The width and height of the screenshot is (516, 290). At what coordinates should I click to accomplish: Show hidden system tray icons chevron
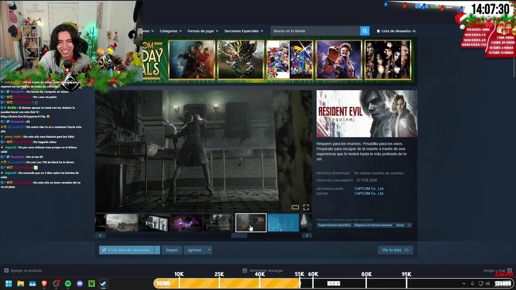[x=464, y=284]
